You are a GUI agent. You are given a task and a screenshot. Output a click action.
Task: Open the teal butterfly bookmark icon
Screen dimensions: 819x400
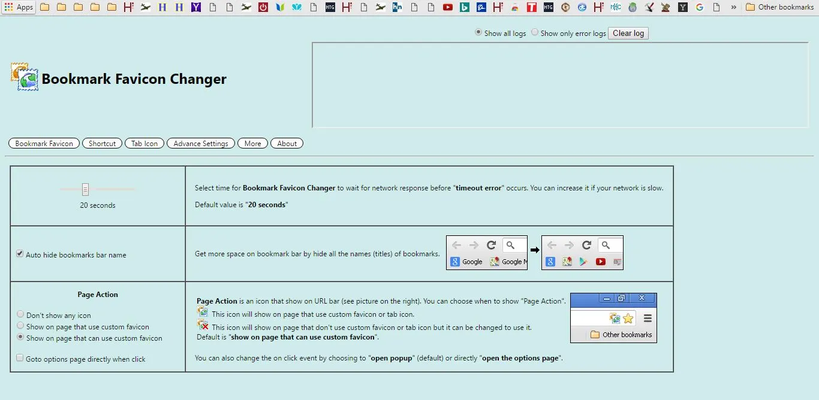click(x=297, y=7)
